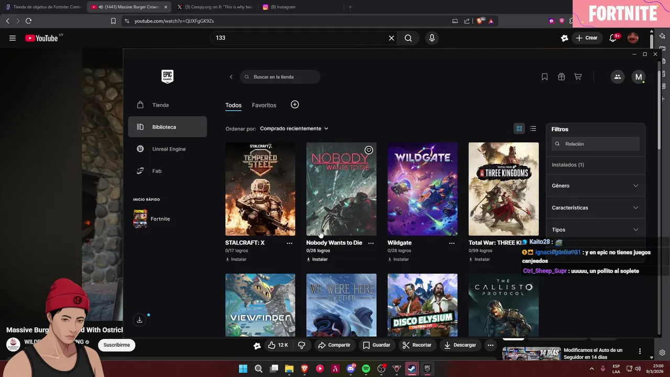Click Compartir under the video

coord(334,345)
